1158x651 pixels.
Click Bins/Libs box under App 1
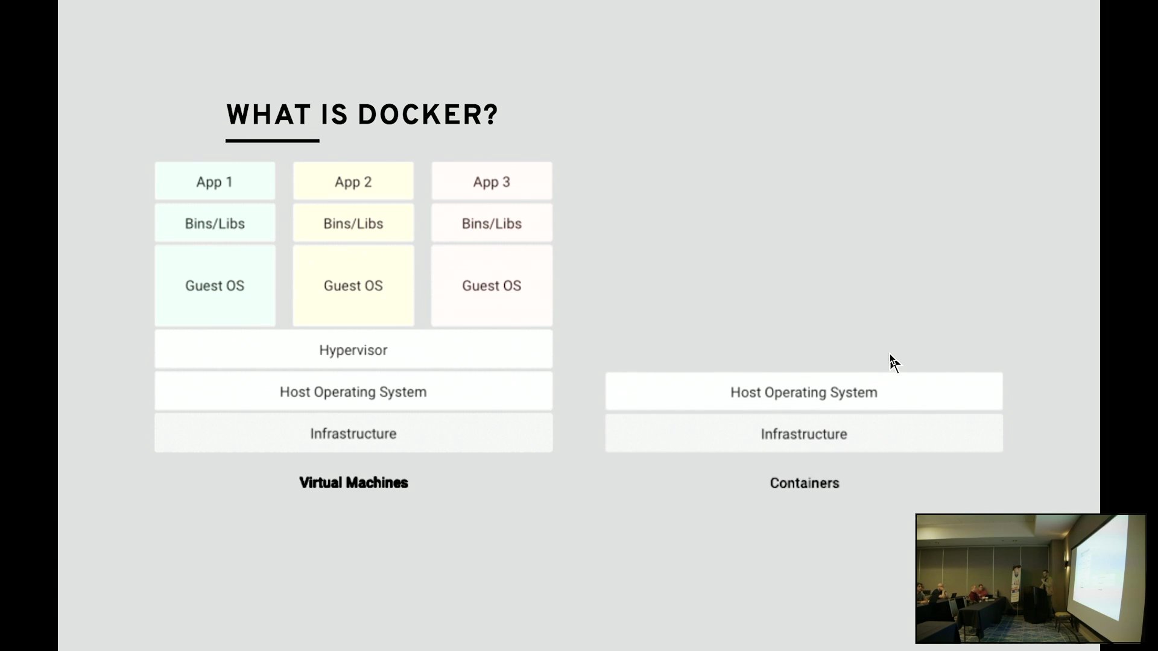point(215,223)
